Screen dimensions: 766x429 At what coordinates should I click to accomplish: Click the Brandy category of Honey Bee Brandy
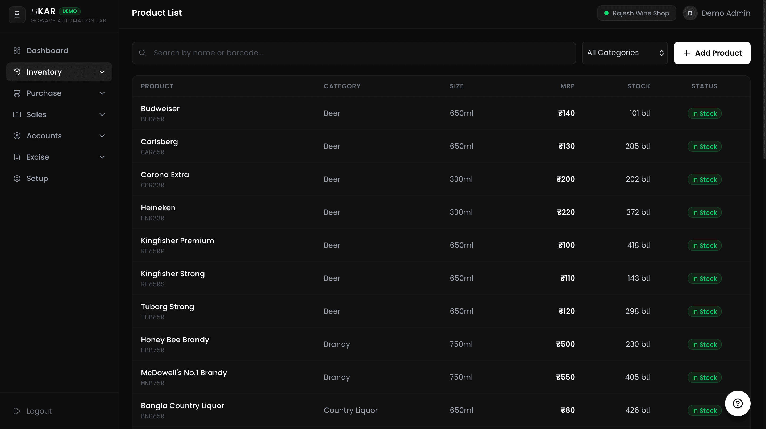tap(337, 344)
